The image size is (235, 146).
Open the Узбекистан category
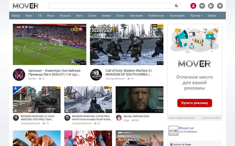point(156,15)
